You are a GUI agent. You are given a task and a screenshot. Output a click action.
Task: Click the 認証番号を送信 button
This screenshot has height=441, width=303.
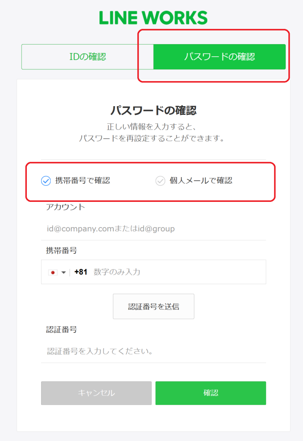(154, 307)
